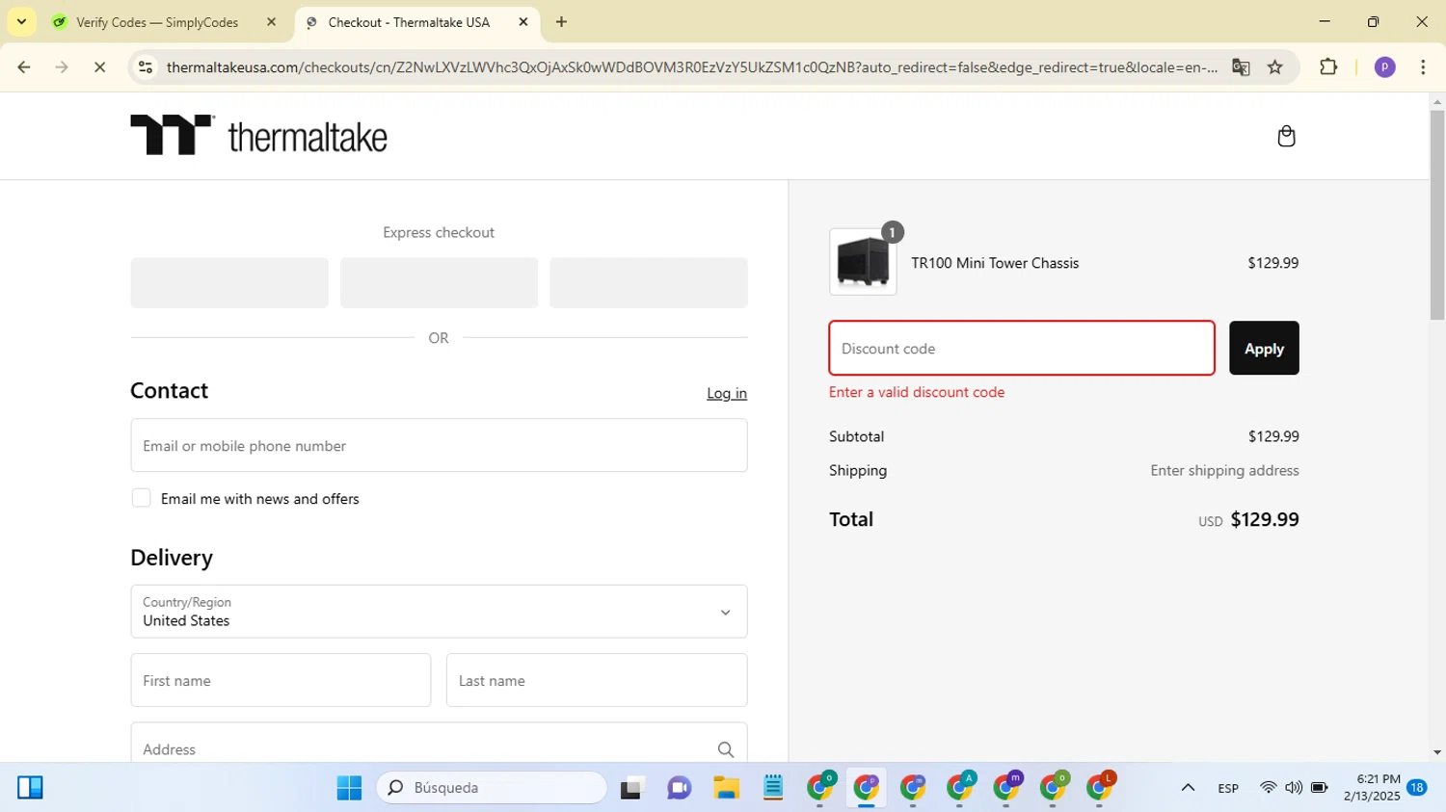Open Chrome profile avatar P

[1384, 67]
